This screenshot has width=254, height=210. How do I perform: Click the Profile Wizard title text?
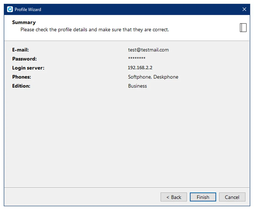tap(28, 10)
